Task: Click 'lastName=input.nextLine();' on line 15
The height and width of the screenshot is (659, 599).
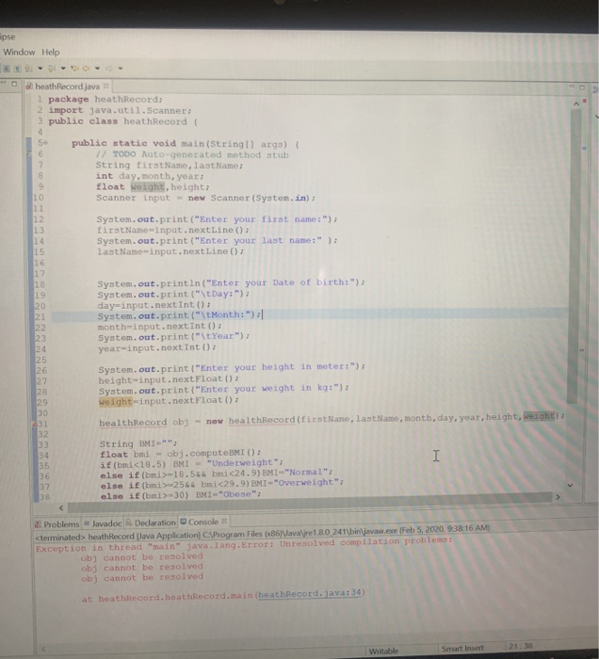Action: [170, 251]
